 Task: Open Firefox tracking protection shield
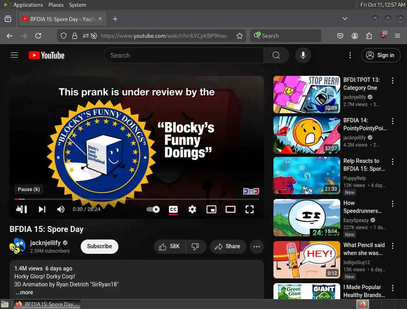[x=63, y=36]
